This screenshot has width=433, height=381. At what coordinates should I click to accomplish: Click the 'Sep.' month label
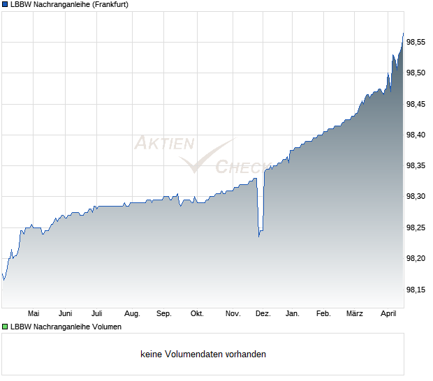click(164, 314)
